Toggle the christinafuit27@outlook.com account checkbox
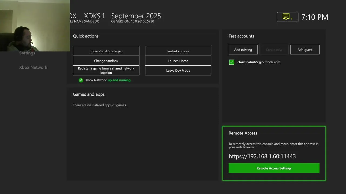The image size is (346, 194). pyautogui.click(x=232, y=62)
